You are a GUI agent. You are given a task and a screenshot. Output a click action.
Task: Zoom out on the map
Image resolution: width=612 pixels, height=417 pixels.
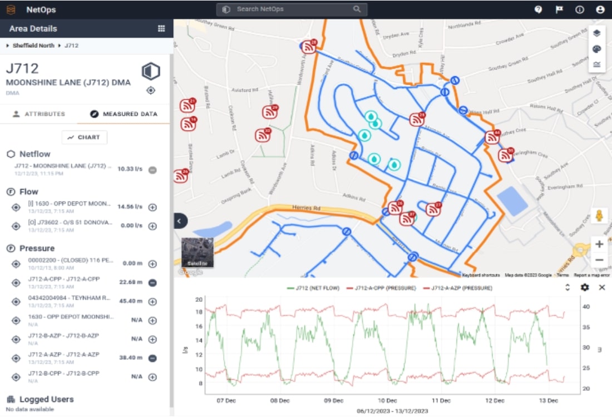click(599, 260)
